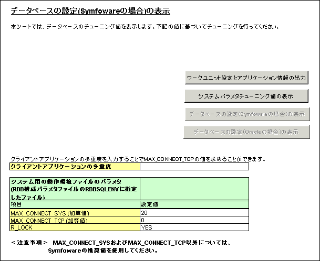The image size is (320, 261).
Task: Open システムパラメタチューニング値の表示 button
Action: 246,96
